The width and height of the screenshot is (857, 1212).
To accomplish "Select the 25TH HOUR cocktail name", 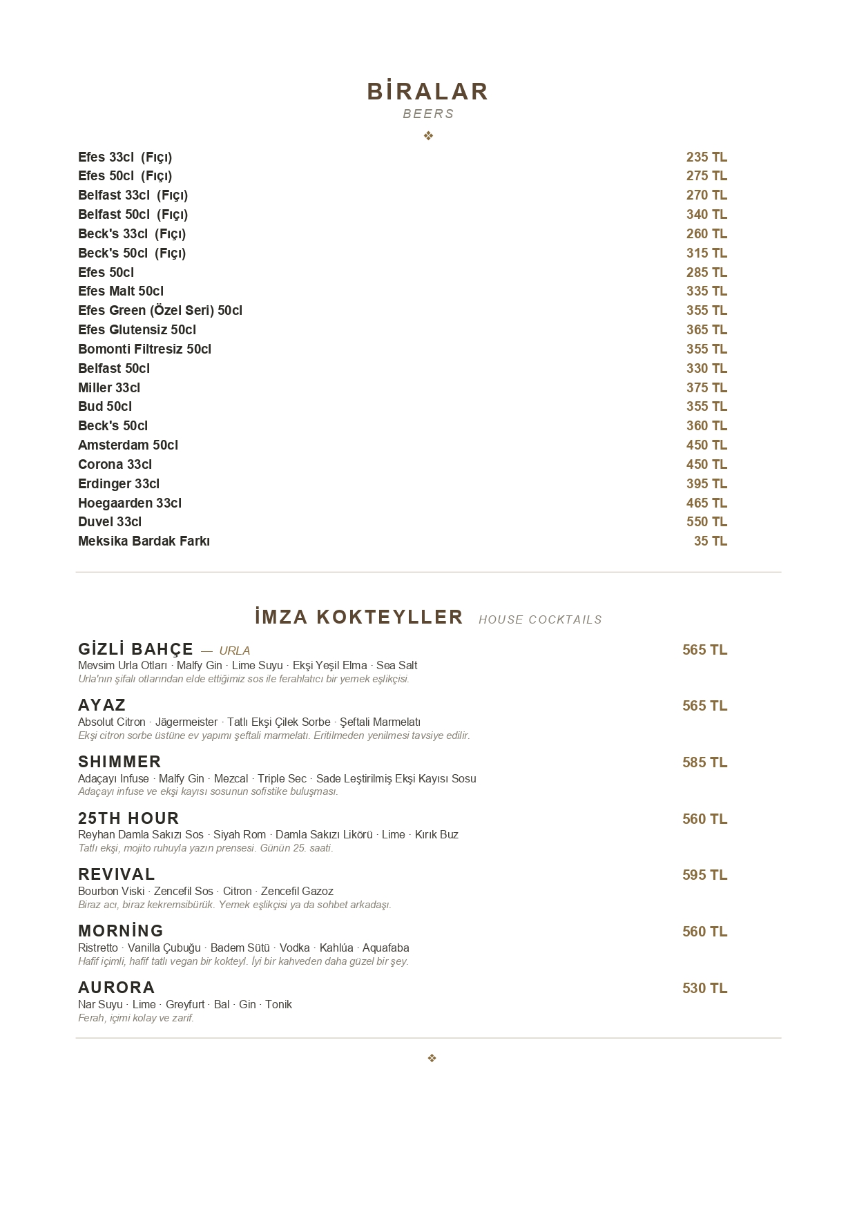I will (128, 818).
